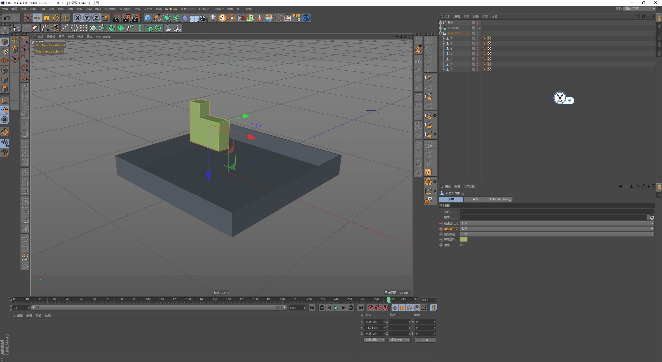662x362 pixels.
Task: Click the green 显示颜色 swatch
Action: (464, 239)
